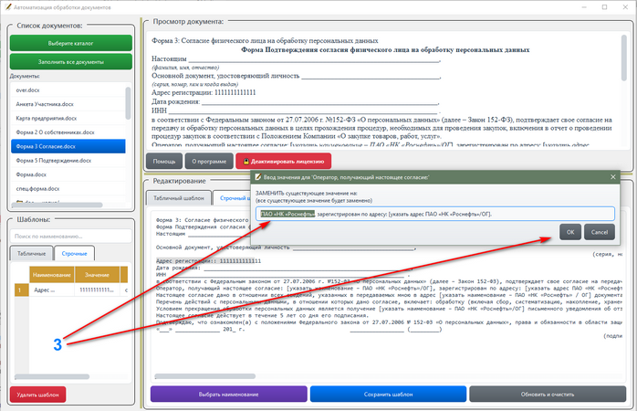Click 'Адрес регистрации: 1111111111111' line in preview
The width and height of the screenshot is (637, 411).
point(204,92)
